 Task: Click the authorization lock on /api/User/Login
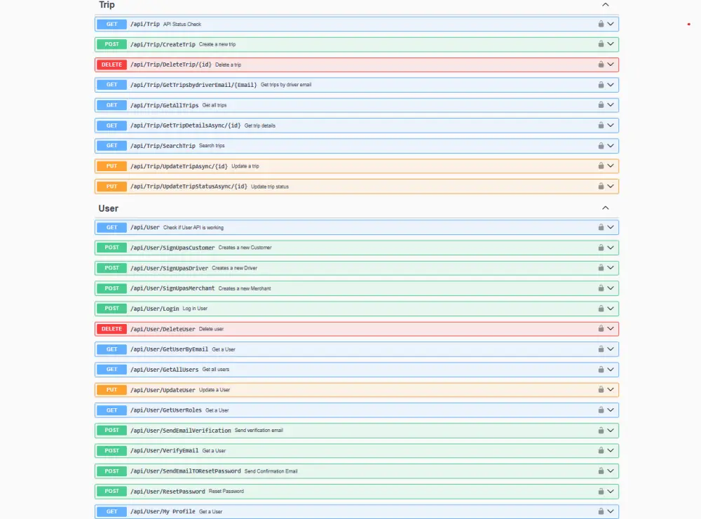click(599, 308)
